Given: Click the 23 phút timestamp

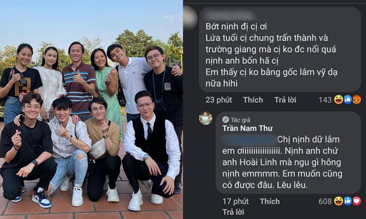Looking at the screenshot, I should (x=219, y=100).
